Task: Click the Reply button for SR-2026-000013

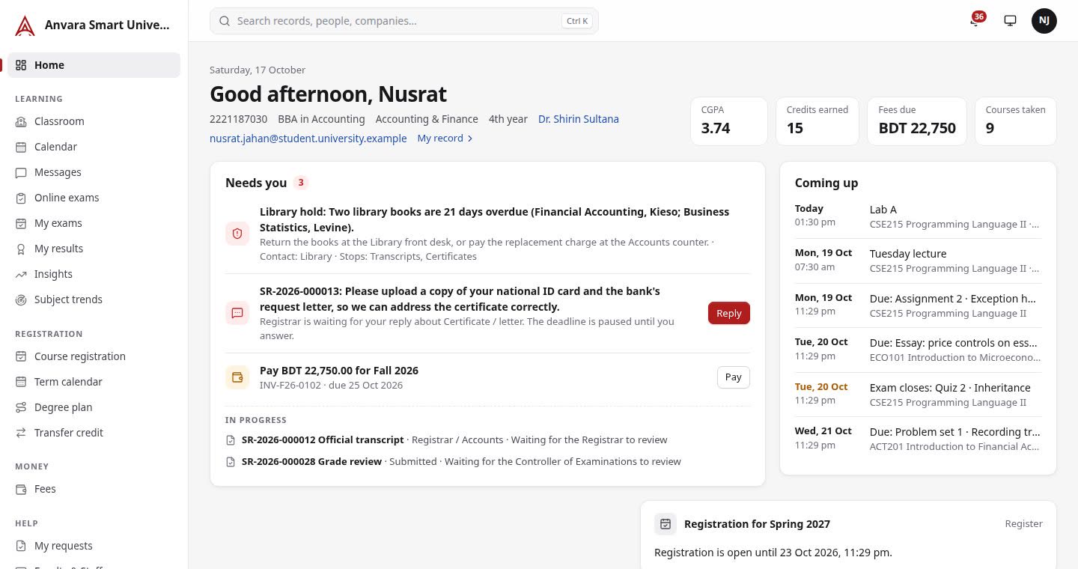Action: pyautogui.click(x=729, y=313)
